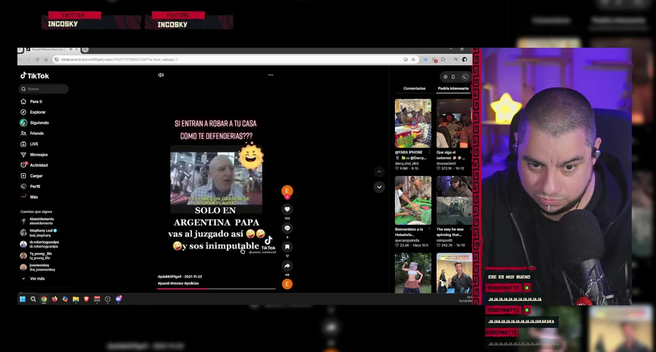Screen dimensions: 656x352
Task: Mute the video with the speaker icon
Action: click(x=161, y=75)
